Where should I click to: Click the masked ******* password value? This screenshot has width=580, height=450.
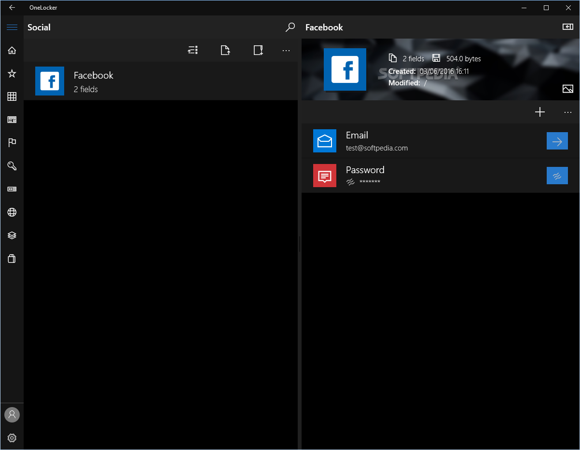370,182
